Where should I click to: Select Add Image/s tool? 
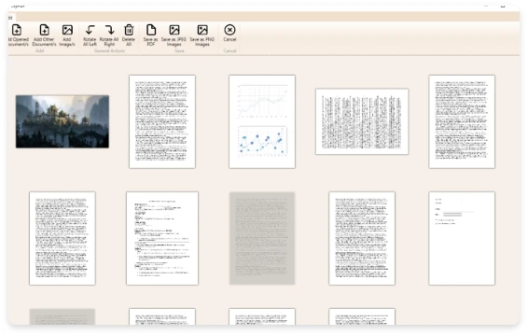[x=67, y=35]
